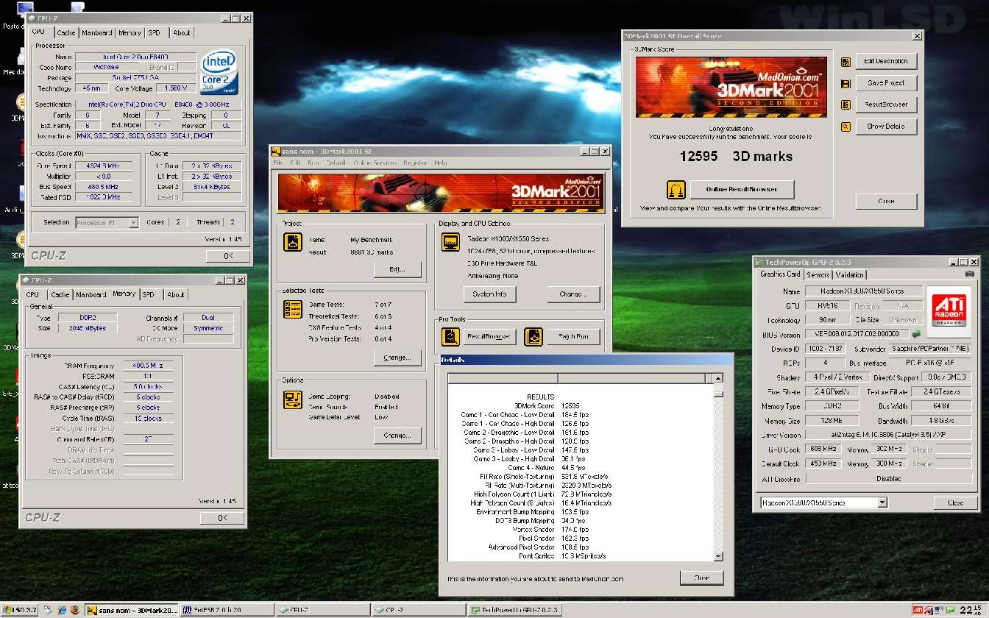Open the About tab in top CPU-Z window
This screenshot has width=989, height=618.
tap(181, 32)
